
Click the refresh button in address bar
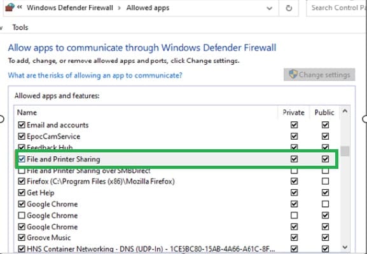click(x=289, y=8)
